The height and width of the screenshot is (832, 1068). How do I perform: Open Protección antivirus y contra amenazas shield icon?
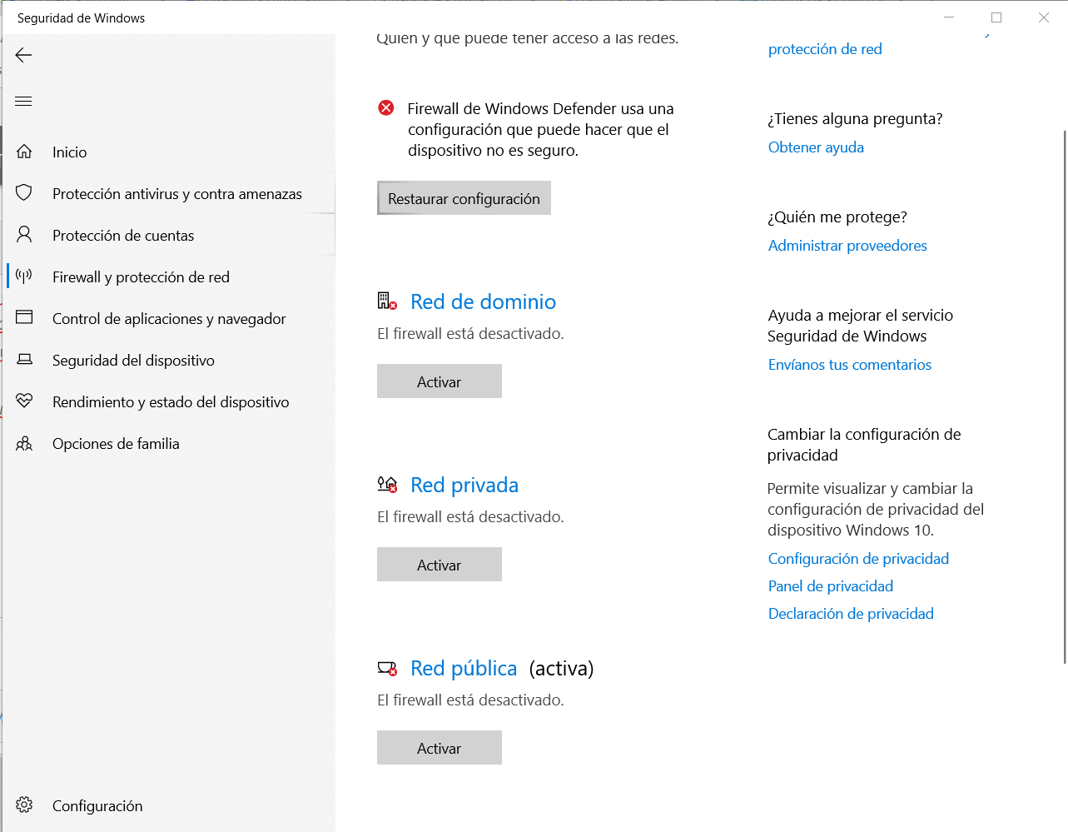pyautogui.click(x=23, y=193)
